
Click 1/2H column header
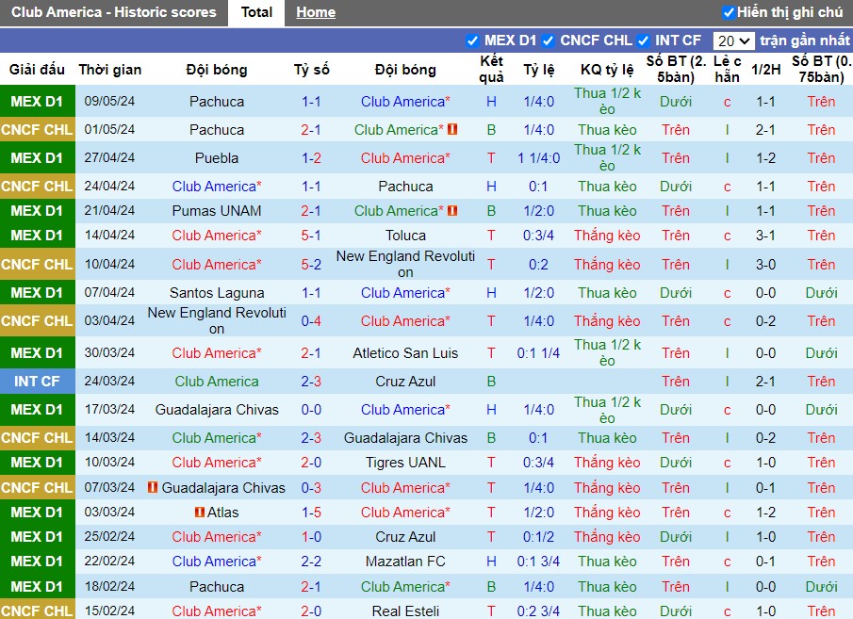click(x=765, y=70)
